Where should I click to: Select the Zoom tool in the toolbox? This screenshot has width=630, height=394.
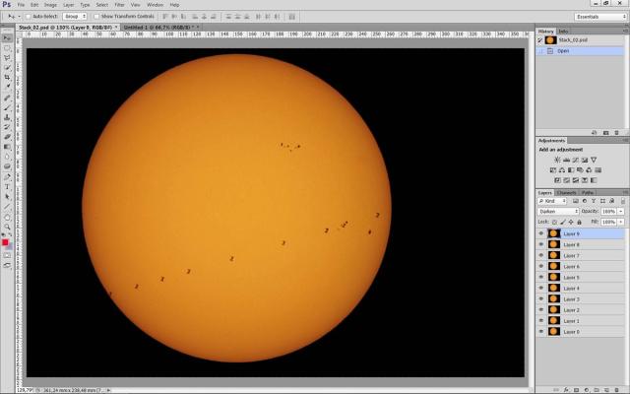(7, 226)
